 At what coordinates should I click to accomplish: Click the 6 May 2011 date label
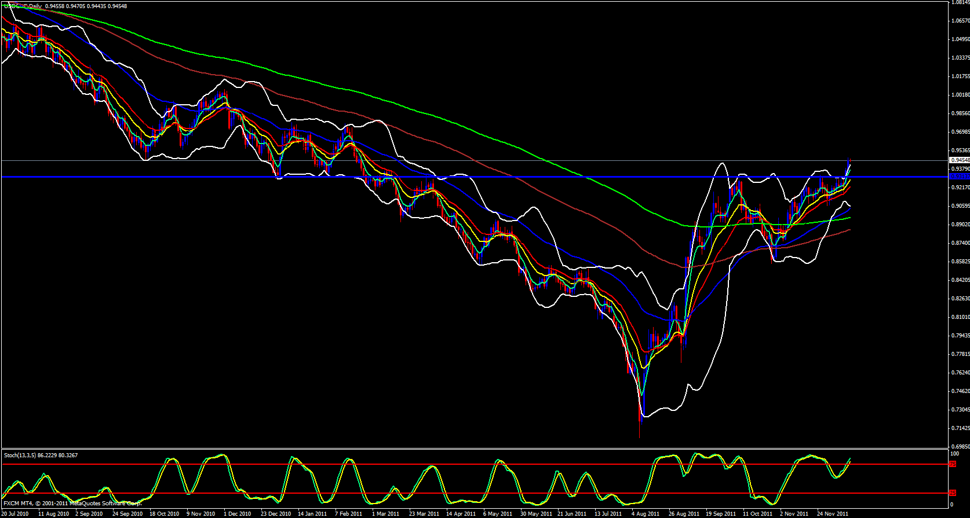tap(497, 513)
